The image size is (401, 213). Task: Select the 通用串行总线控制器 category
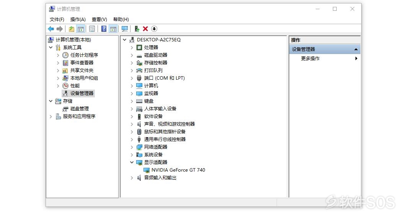(x=165, y=139)
